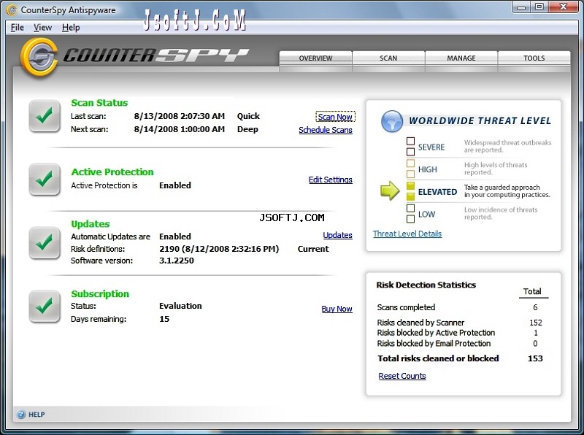
Task: Click the SEVERE threat level indicator boxes
Action: (x=410, y=147)
